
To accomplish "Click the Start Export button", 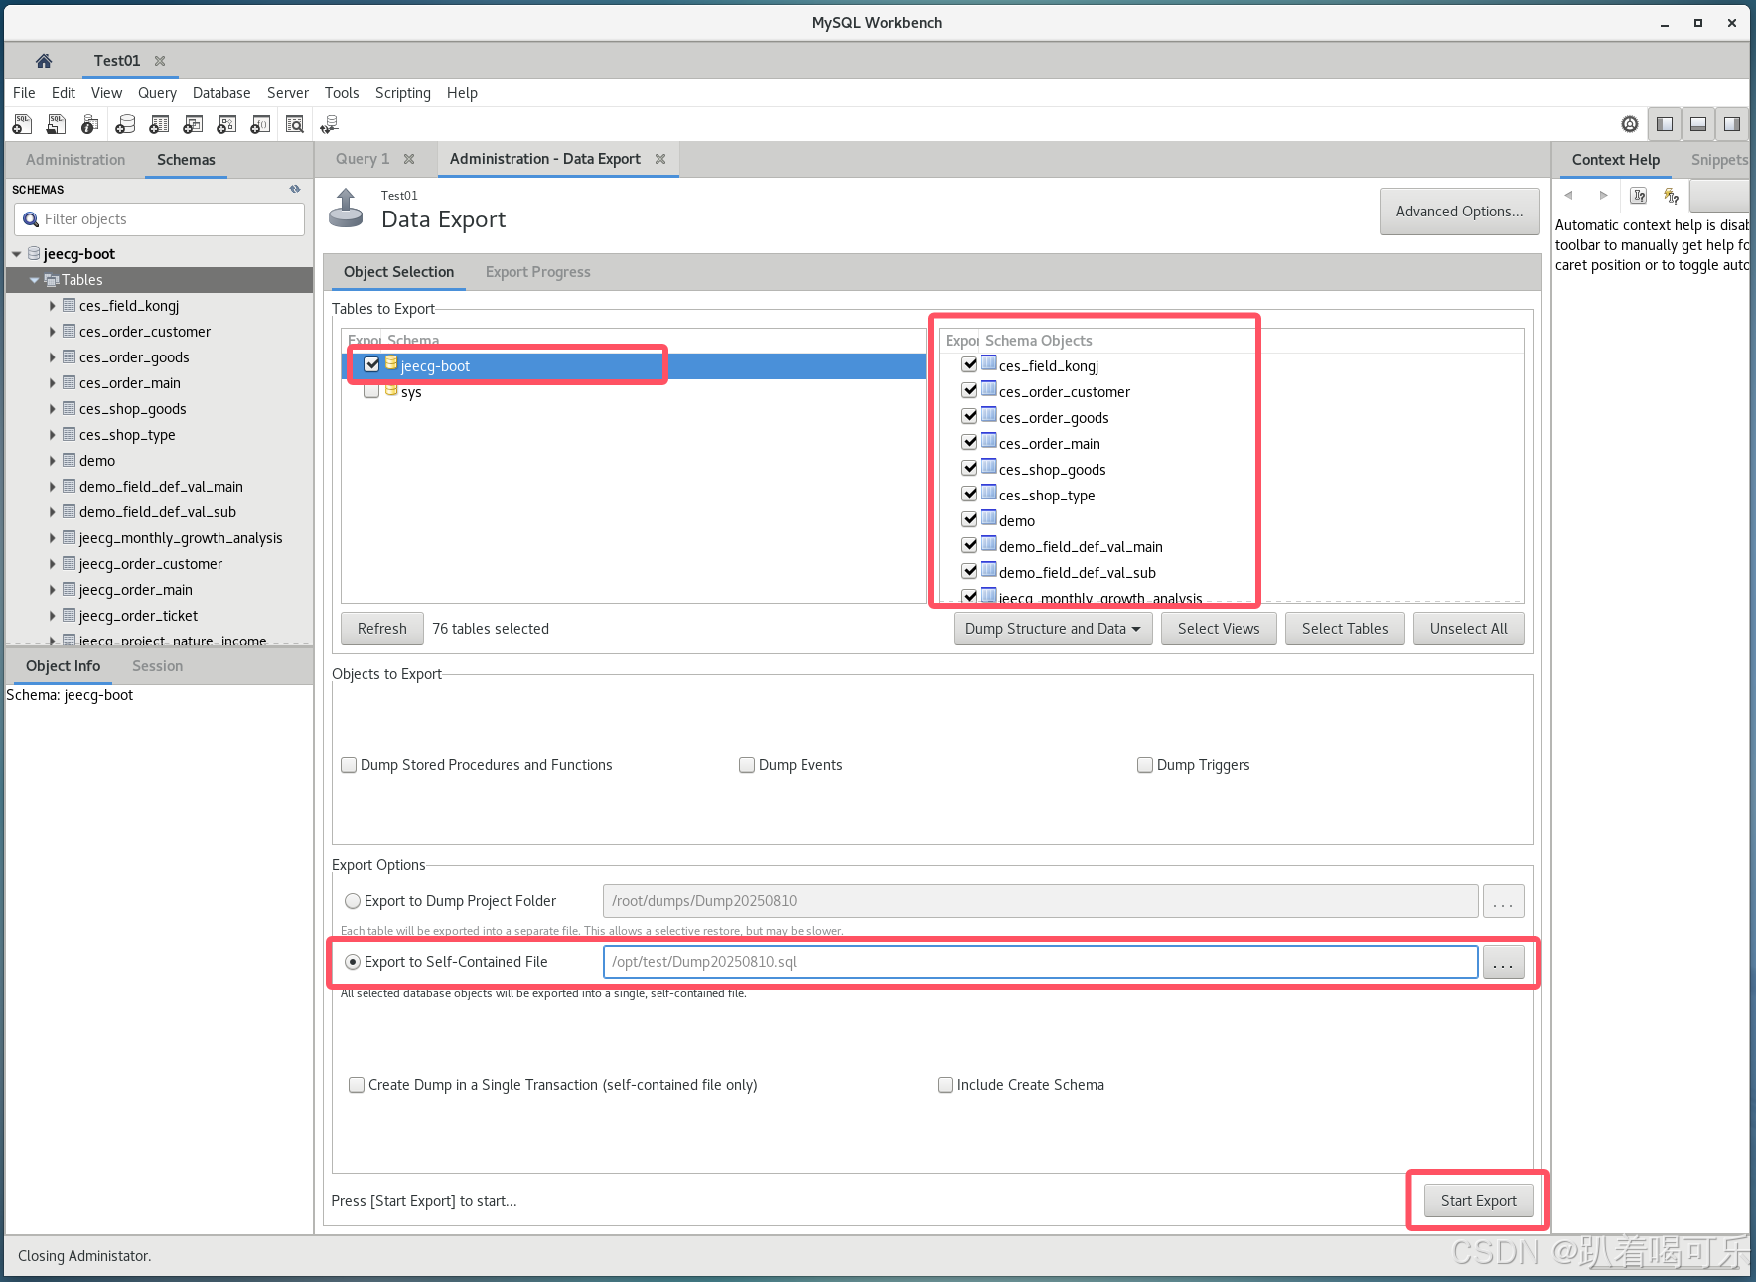I will [x=1479, y=1201].
